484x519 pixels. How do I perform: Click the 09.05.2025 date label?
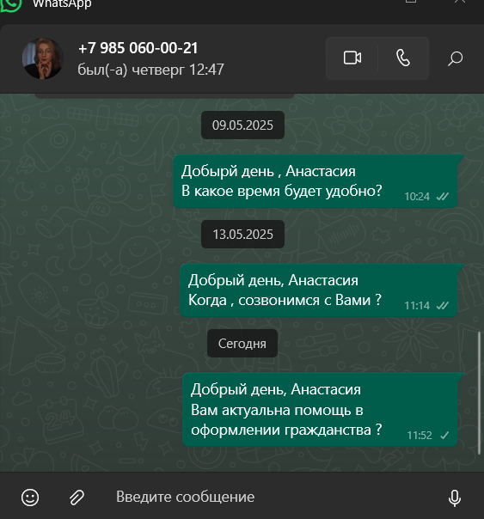click(x=242, y=125)
